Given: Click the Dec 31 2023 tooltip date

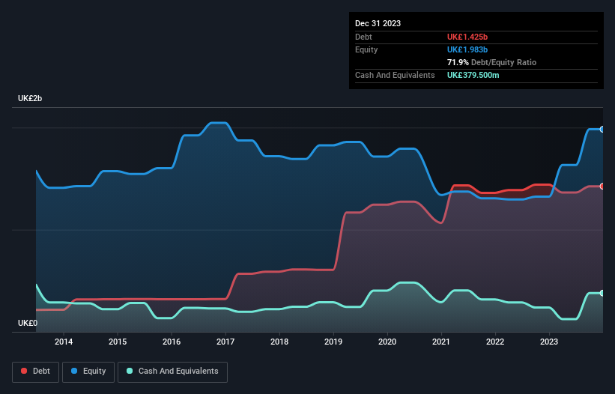Looking at the screenshot, I should coord(378,23).
